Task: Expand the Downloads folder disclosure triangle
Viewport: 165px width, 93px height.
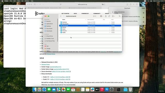Action: click(x=60, y=26)
